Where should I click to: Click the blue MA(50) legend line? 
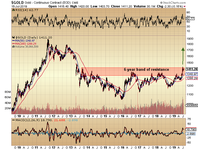point(13,40)
